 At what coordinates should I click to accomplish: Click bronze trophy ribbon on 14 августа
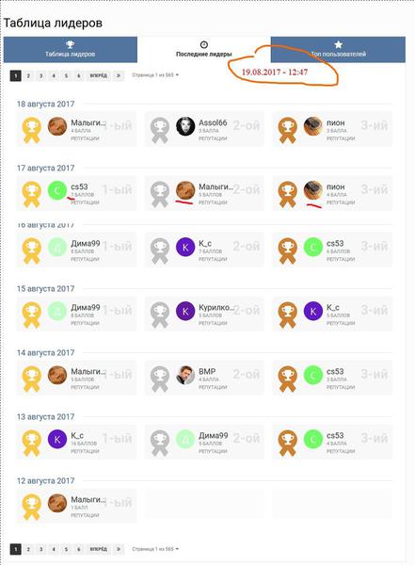click(287, 379)
